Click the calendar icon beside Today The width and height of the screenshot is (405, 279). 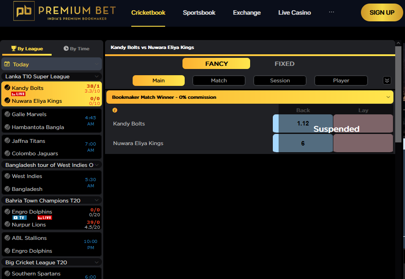coord(7,64)
